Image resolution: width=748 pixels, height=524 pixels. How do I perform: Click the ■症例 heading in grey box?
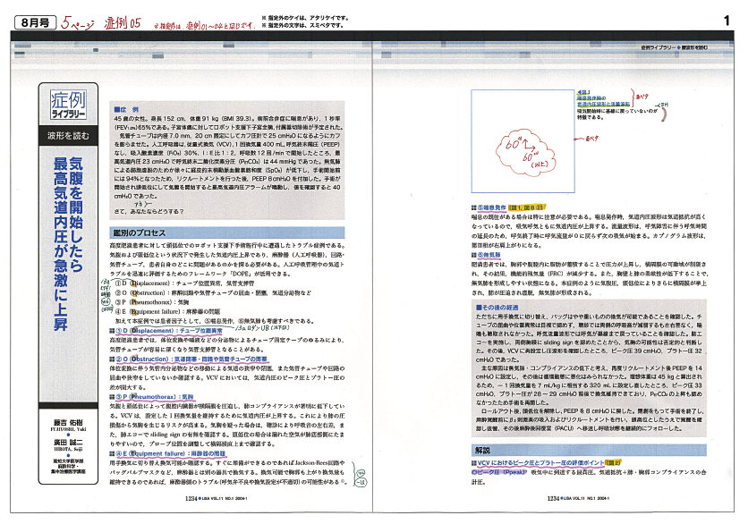click(125, 109)
